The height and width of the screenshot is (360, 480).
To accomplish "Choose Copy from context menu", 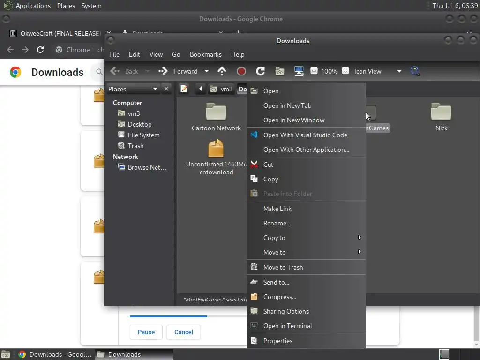I will [x=307, y=179].
